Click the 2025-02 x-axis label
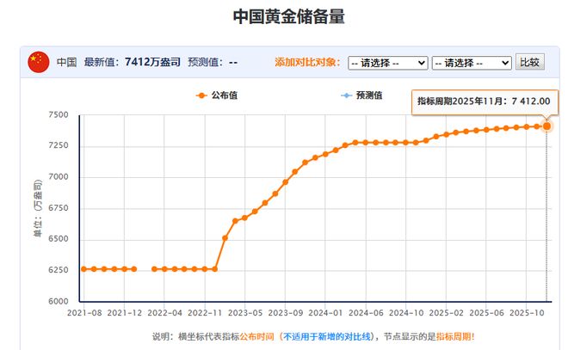 [446, 313]
